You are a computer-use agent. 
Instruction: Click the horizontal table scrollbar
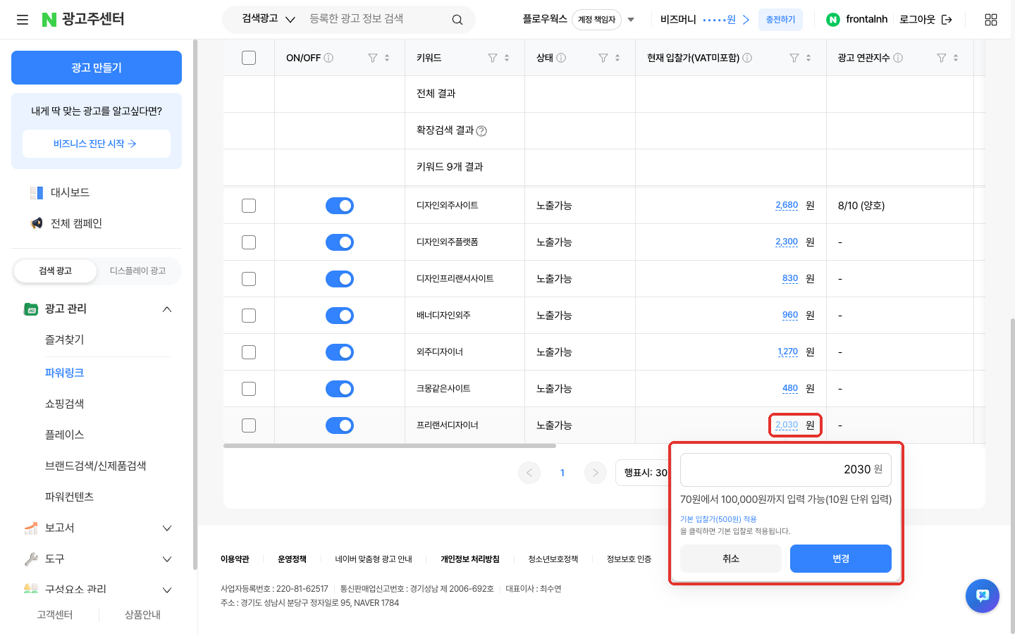390,446
